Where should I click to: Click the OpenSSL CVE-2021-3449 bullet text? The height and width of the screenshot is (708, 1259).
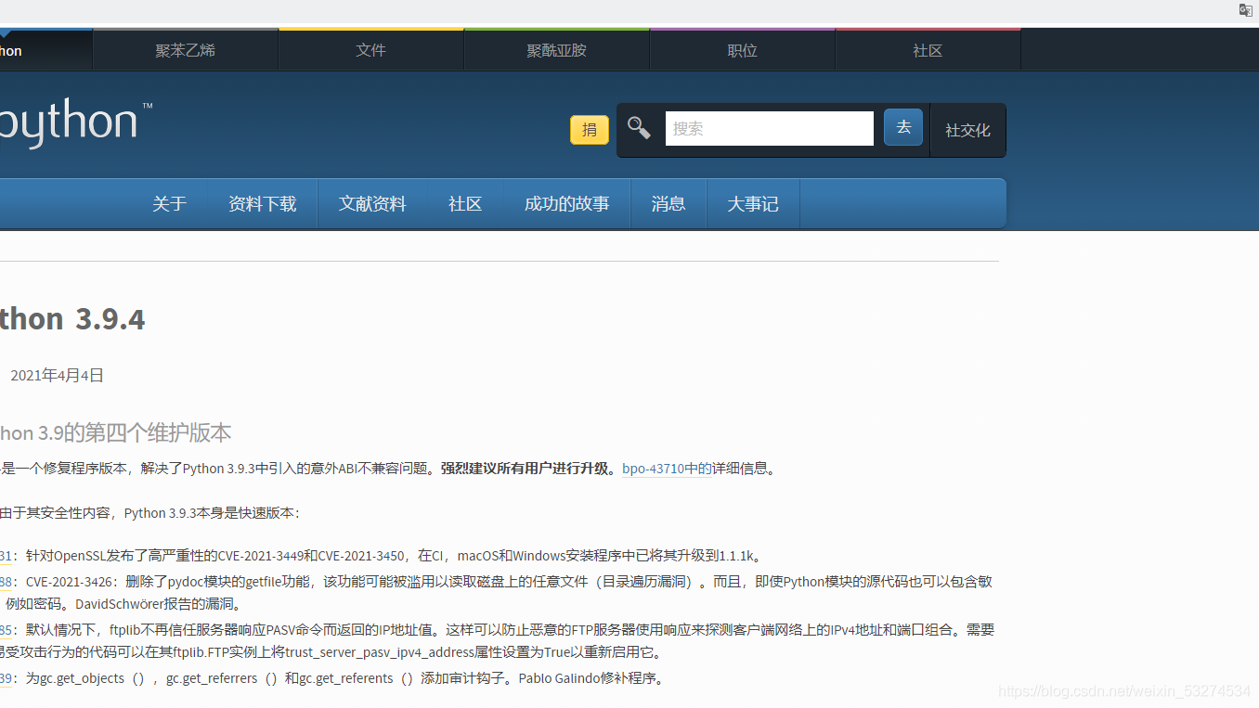(x=394, y=556)
